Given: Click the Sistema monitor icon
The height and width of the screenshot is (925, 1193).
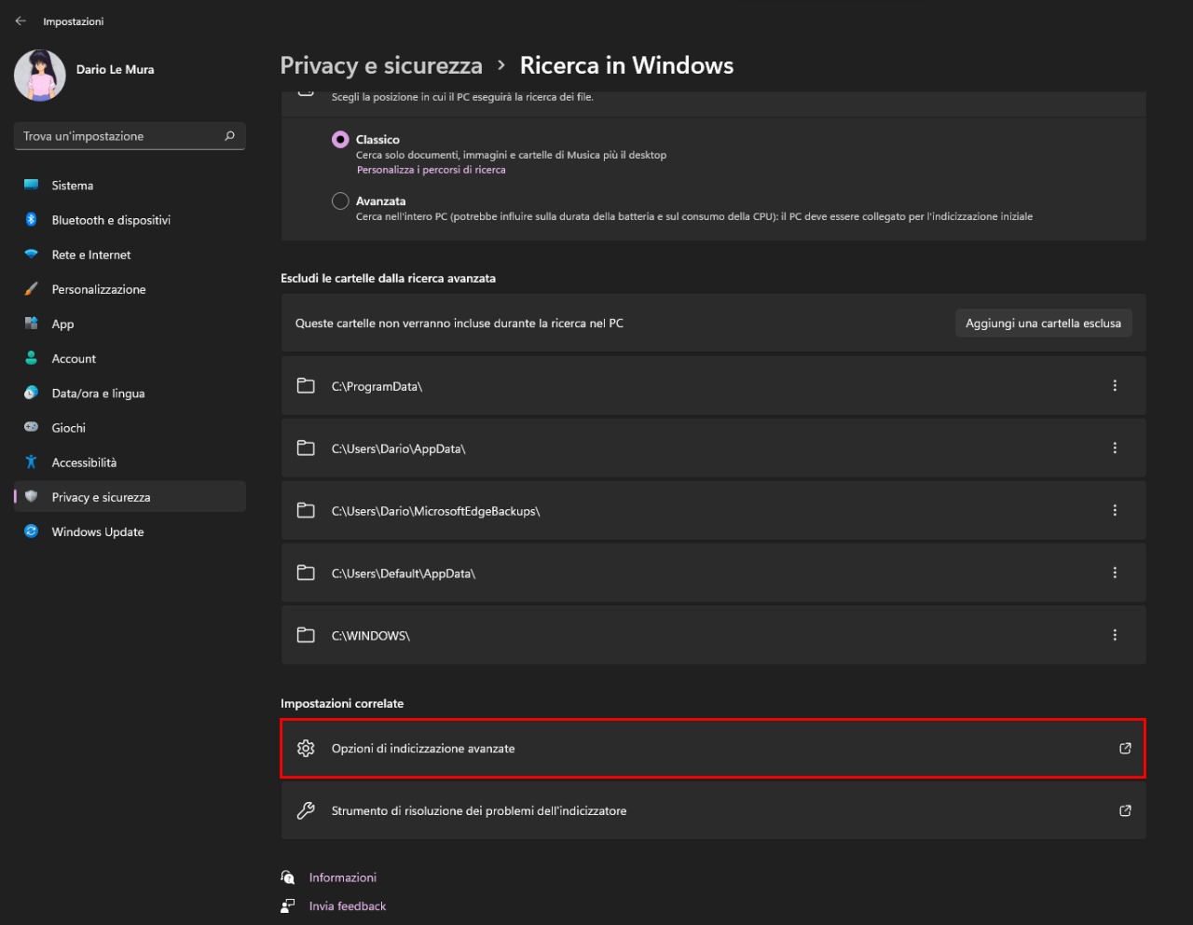Looking at the screenshot, I should point(31,185).
